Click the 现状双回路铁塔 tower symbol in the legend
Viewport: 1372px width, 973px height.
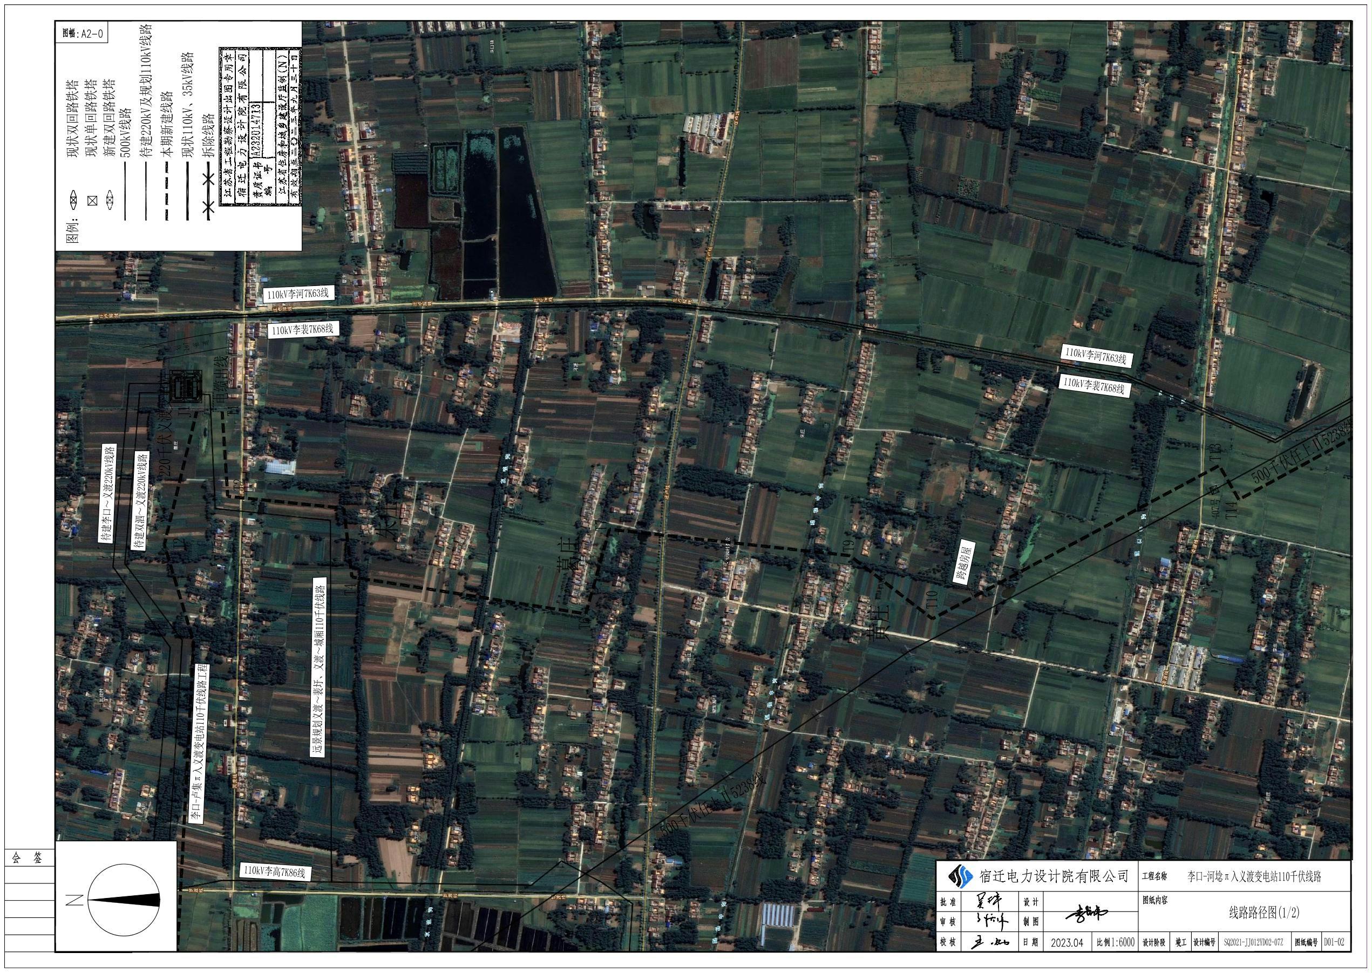(x=73, y=201)
